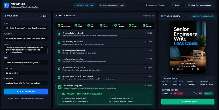Click Jump to QC Defect button
Screen dimensions: 219x110
click(155, 5)
